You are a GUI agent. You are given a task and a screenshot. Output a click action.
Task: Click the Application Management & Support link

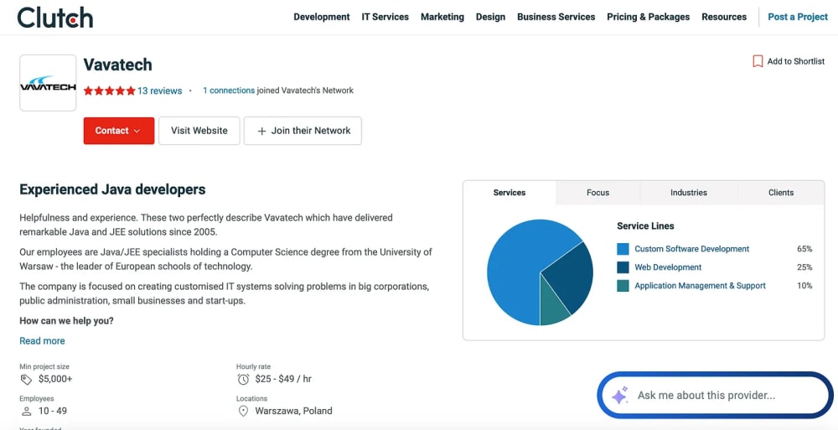click(x=700, y=286)
